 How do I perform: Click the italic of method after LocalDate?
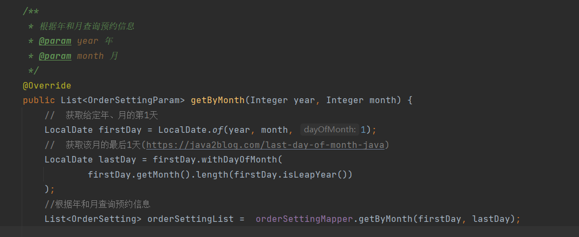[x=218, y=130]
